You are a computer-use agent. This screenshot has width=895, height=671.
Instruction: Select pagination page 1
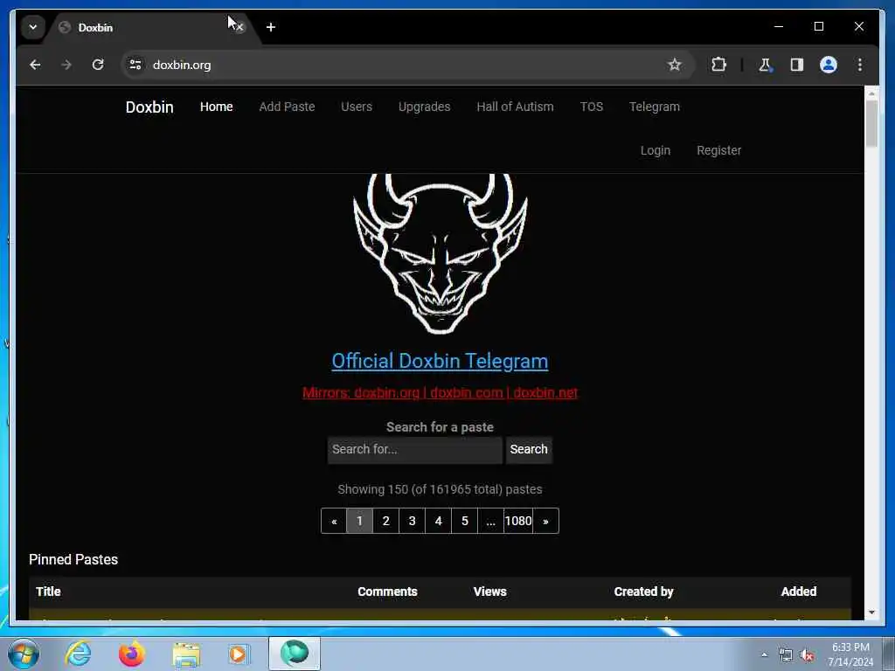359,521
